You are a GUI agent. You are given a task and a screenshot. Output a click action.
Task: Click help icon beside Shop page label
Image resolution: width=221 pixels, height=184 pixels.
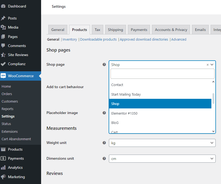pyautogui.click(x=104, y=64)
